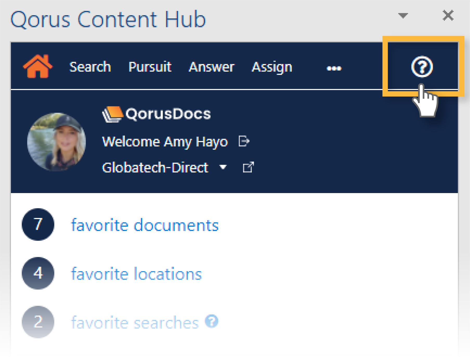Open favorite documents link
Screen dimensions: 470x357
(145, 225)
